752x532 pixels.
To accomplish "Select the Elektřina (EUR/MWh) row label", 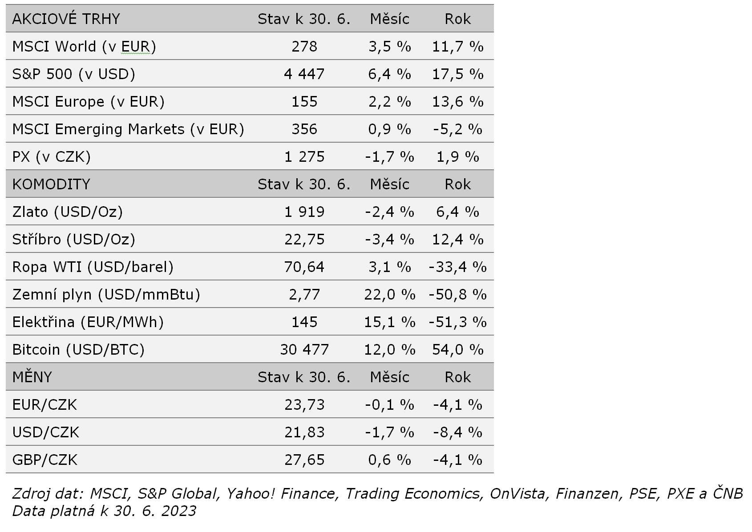I will [x=88, y=322].
